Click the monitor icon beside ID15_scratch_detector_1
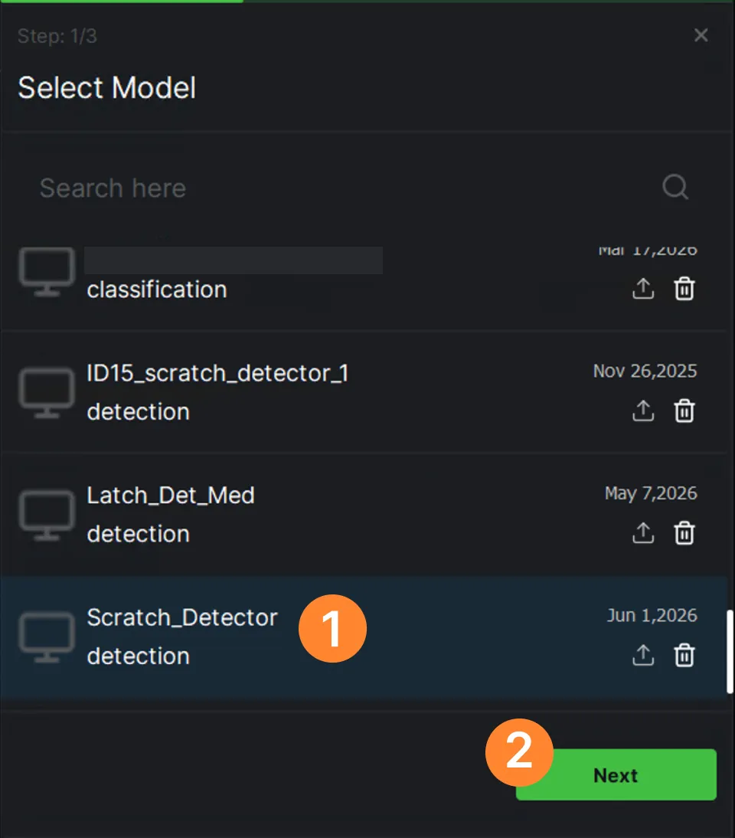This screenshot has height=838, width=735. click(47, 394)
